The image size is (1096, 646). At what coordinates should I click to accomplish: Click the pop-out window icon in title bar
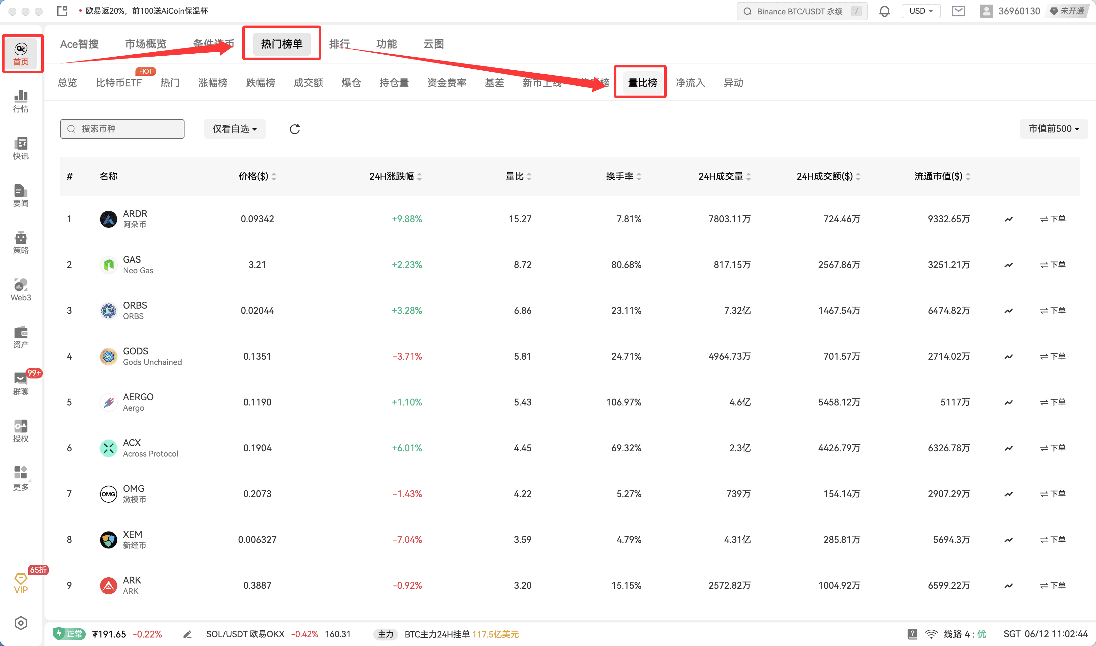62,11
